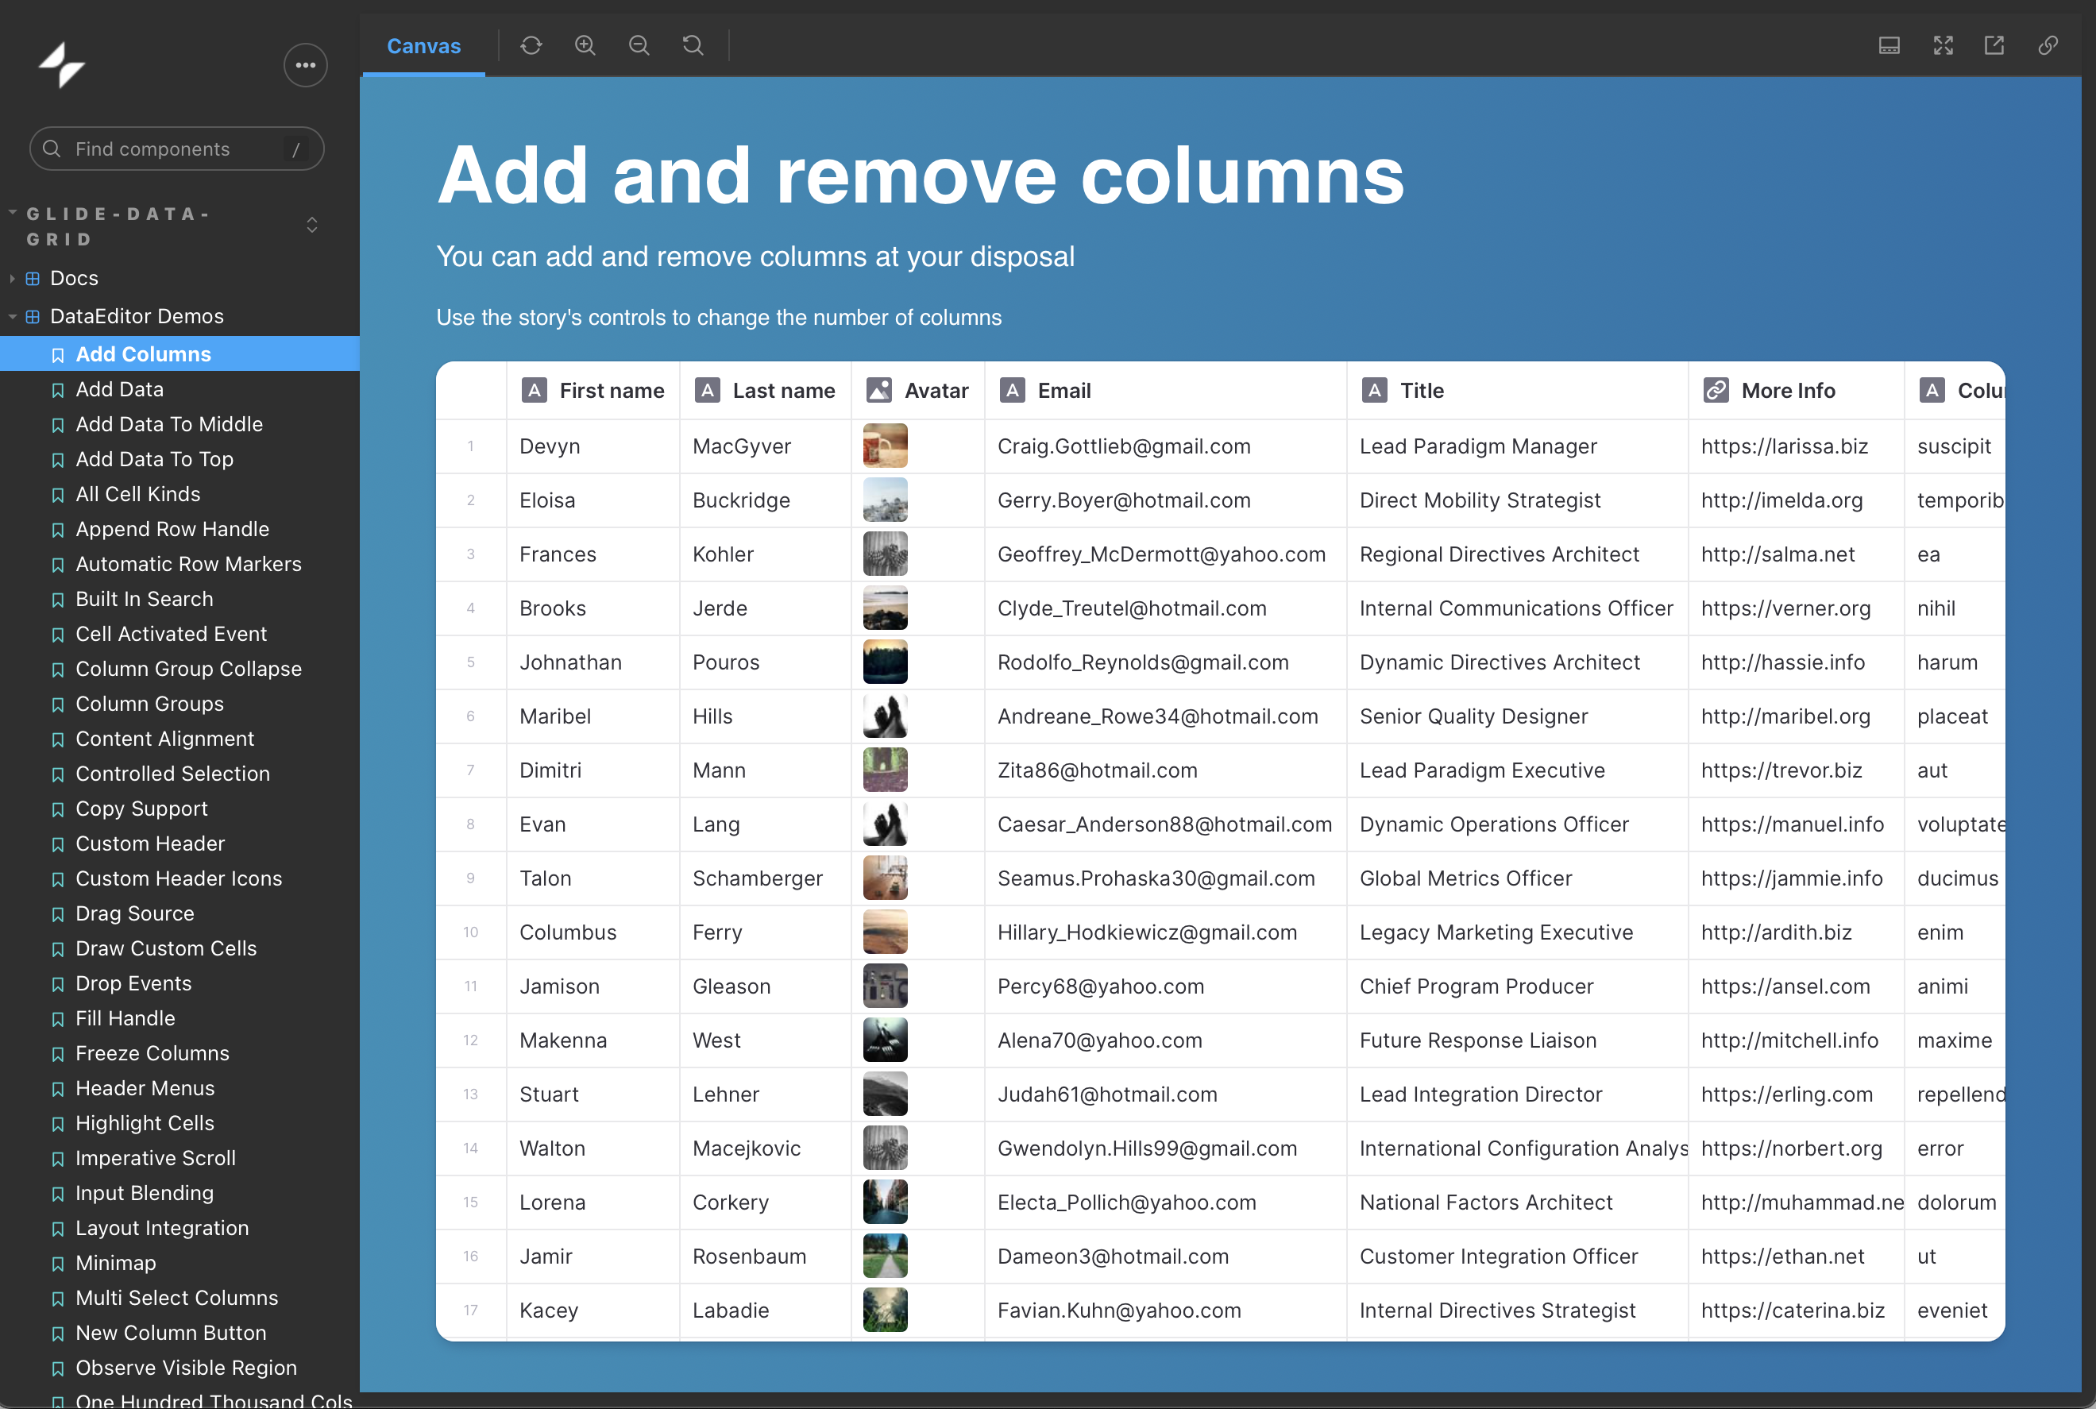Screen dimensions: 2096x1409
Task: Collapse the GLIDE-DATA-GRID group
Action: 12,212
